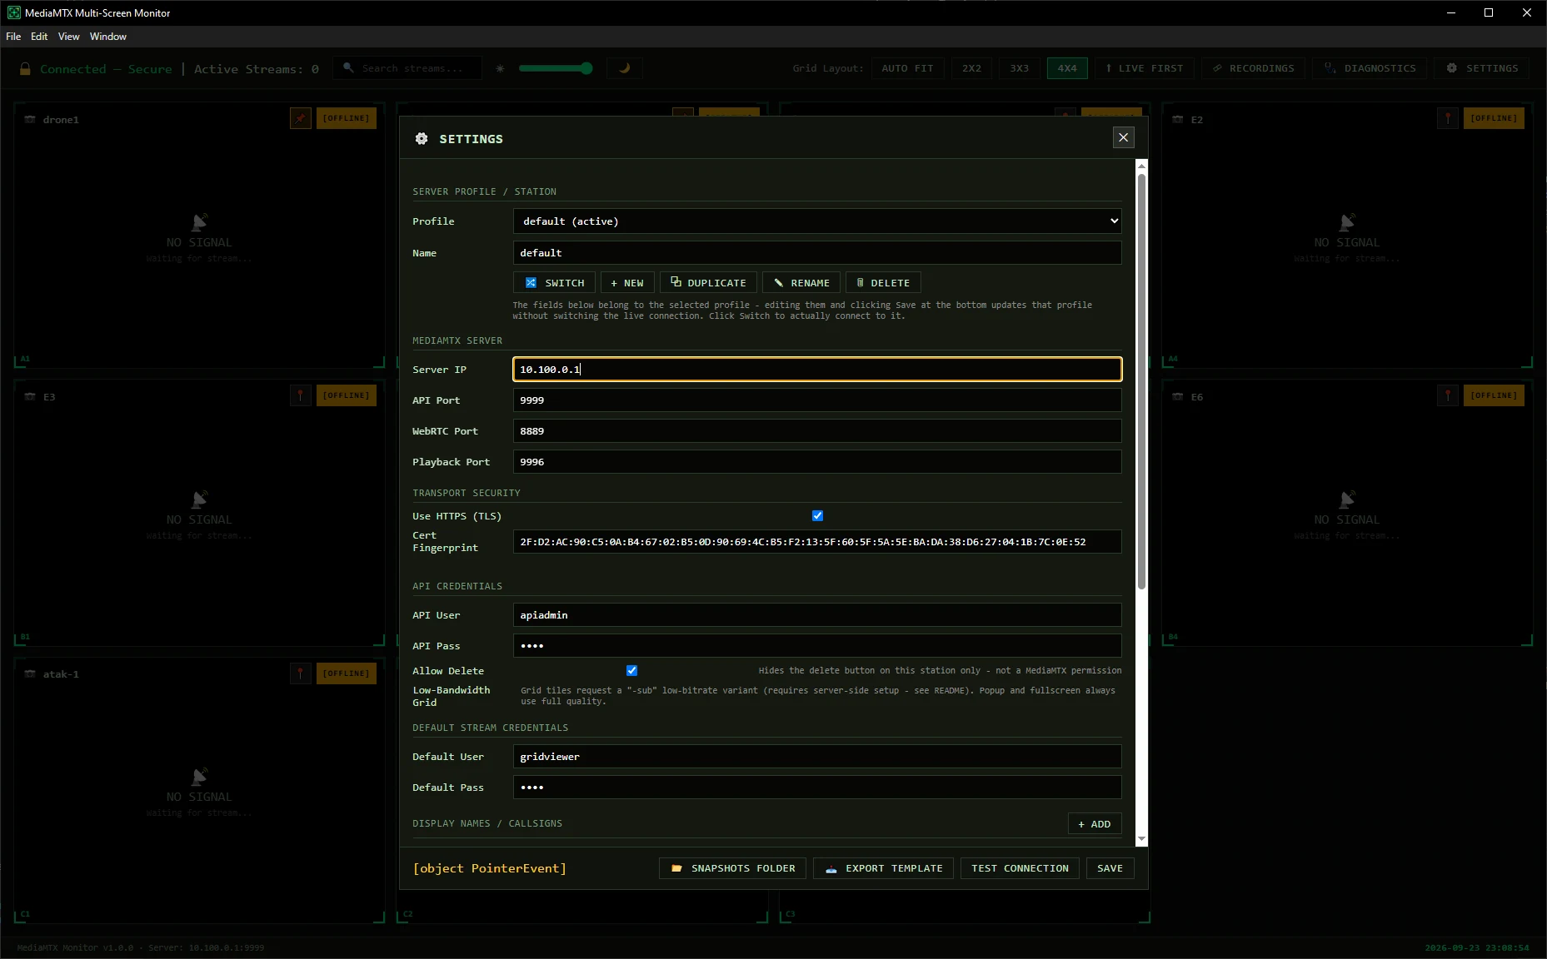
Task: Open the SNAPSHOTS FOLDER button
Action: point(733,868)
